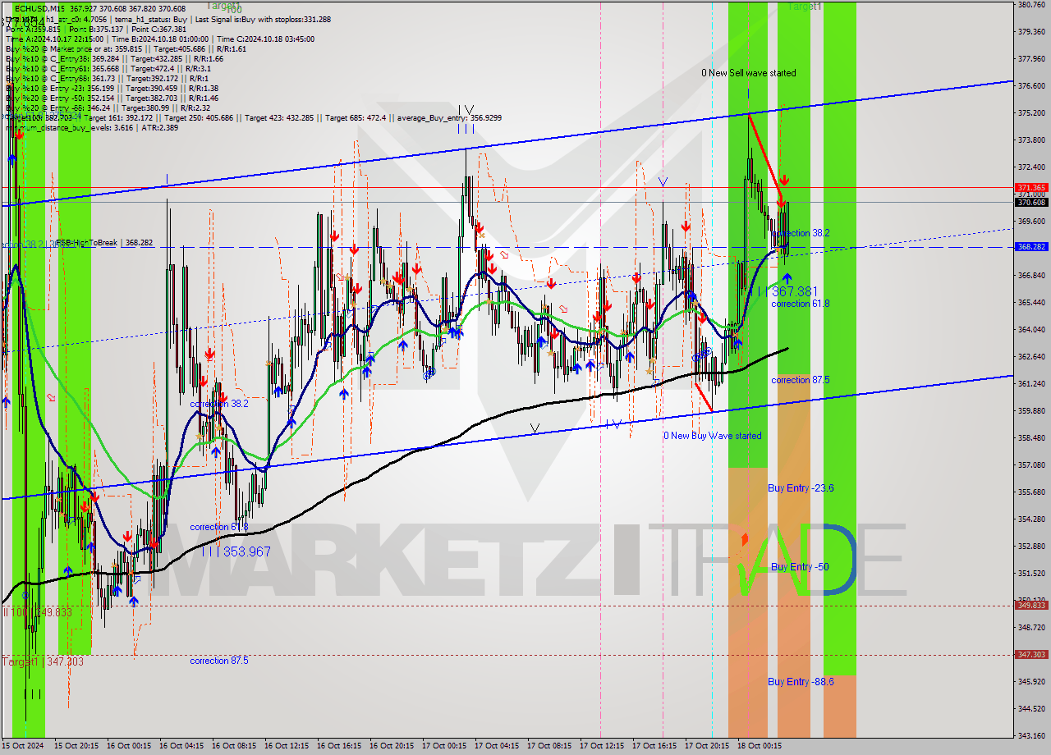Click the 373.80 price axis value
The width and height of the screenshot is (1051, 755).
1030,140
